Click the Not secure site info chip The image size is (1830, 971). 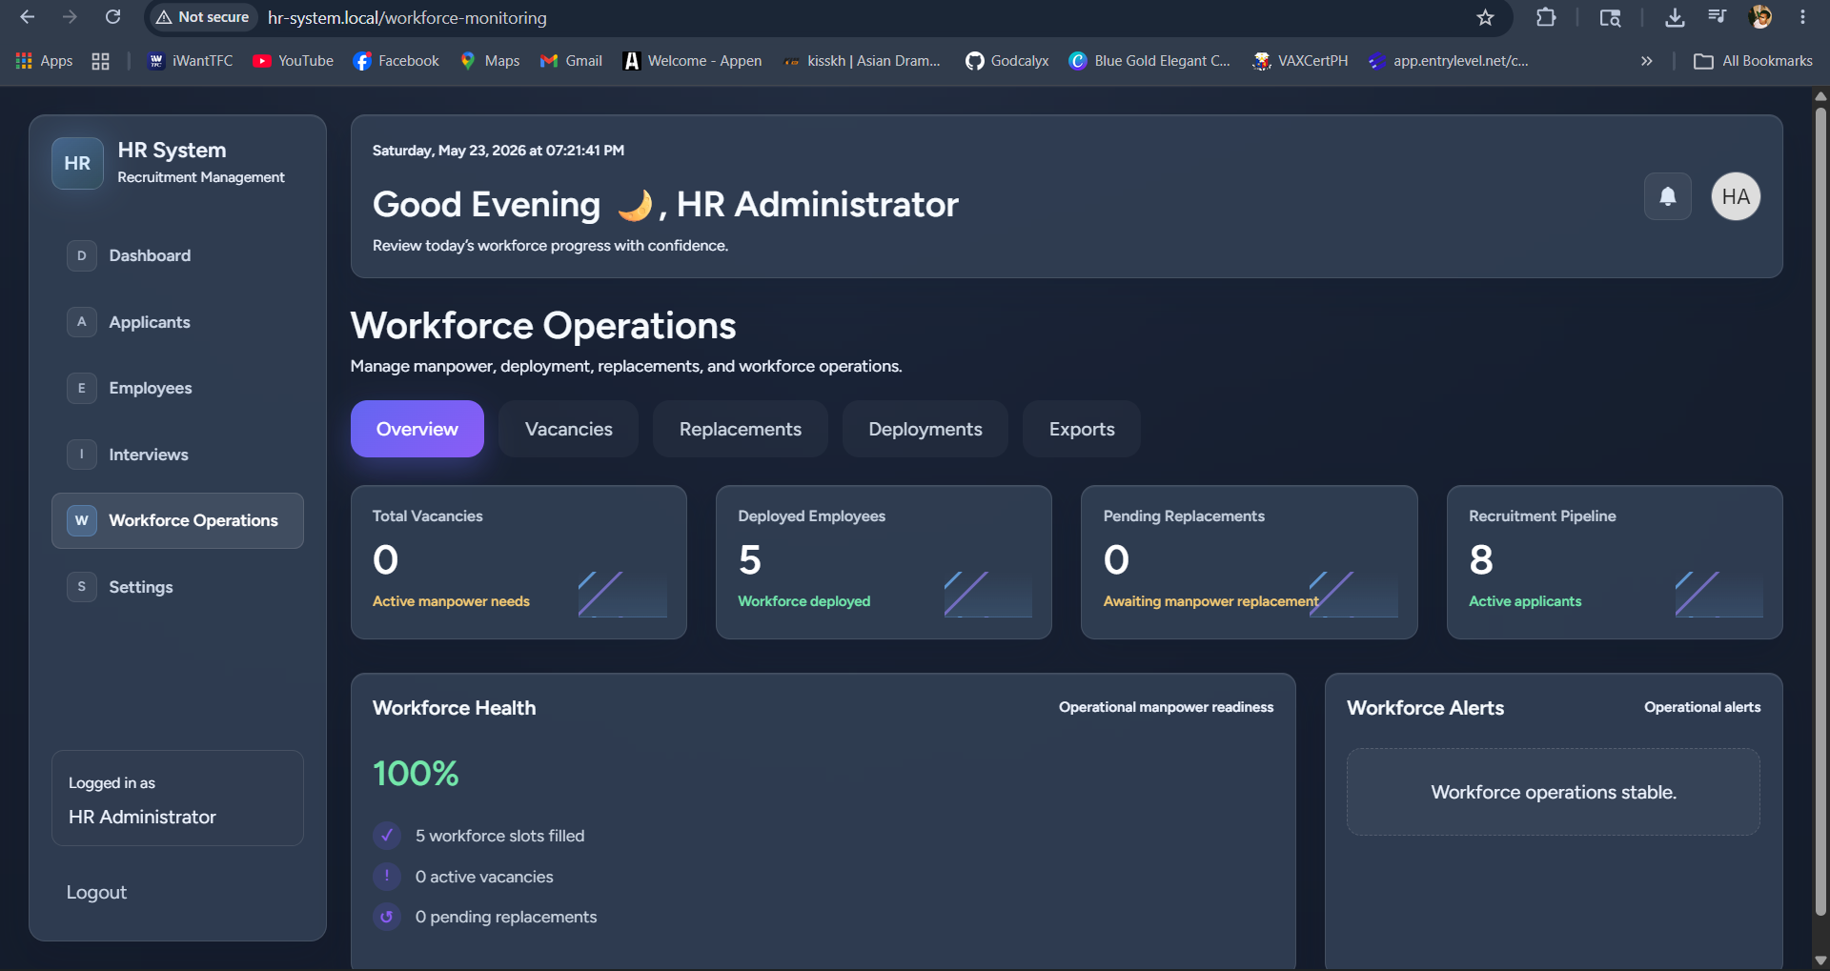tap(203, 17)
